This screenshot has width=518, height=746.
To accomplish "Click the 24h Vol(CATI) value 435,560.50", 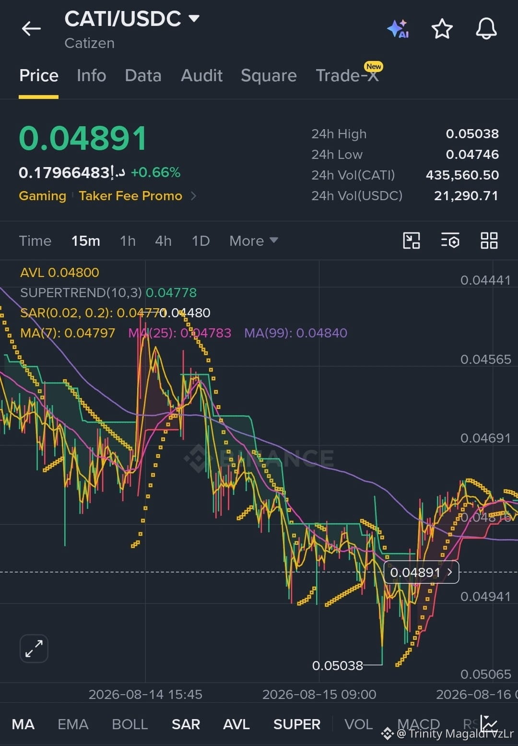I will pyautogui.click(x=462, y=175).
